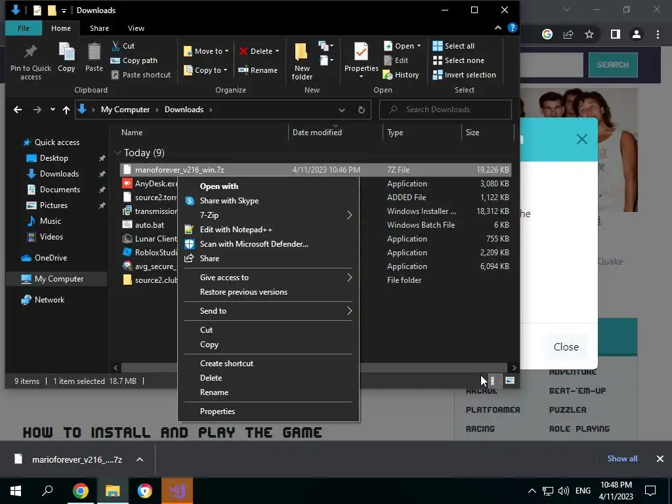The image size is (672, 504).
Task: Click the Pin to Quick access icon
Action: coord(30,52)
